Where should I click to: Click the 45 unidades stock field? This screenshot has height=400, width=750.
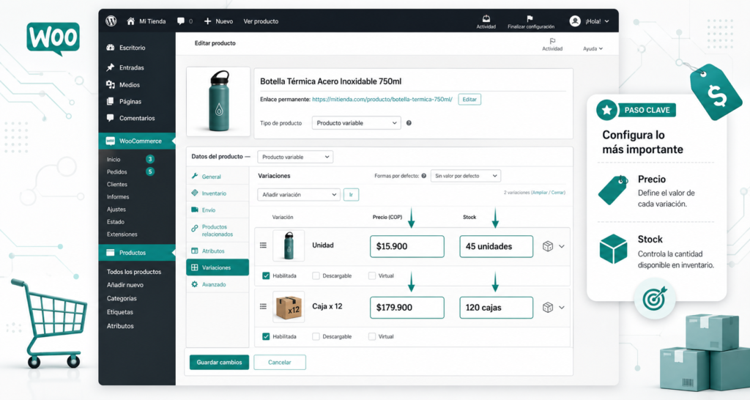pyautogui.click(x=496, y=246)
